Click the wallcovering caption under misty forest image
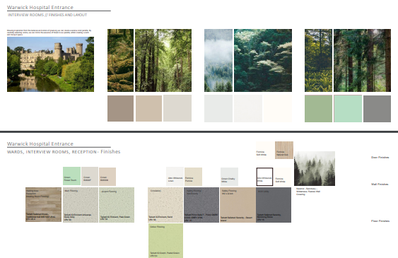The width and height of the screenshot is (398, 258). coord(308,192)
